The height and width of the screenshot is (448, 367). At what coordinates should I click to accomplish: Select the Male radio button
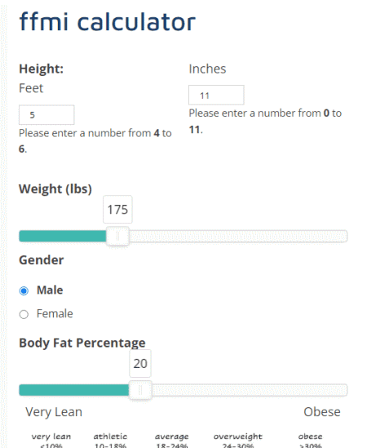click(x=24, y=291)
